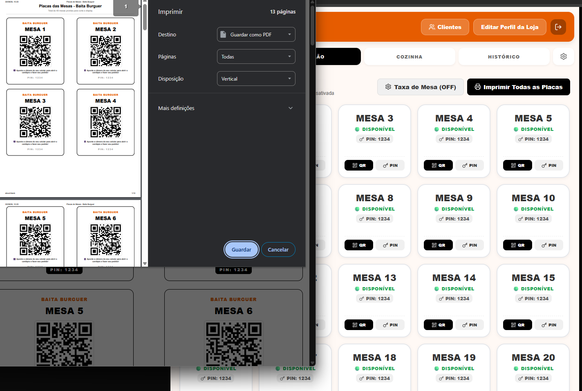The image size is (582, 391).
Task: Click the Mesa 19 card title
Action: [454, 357]
